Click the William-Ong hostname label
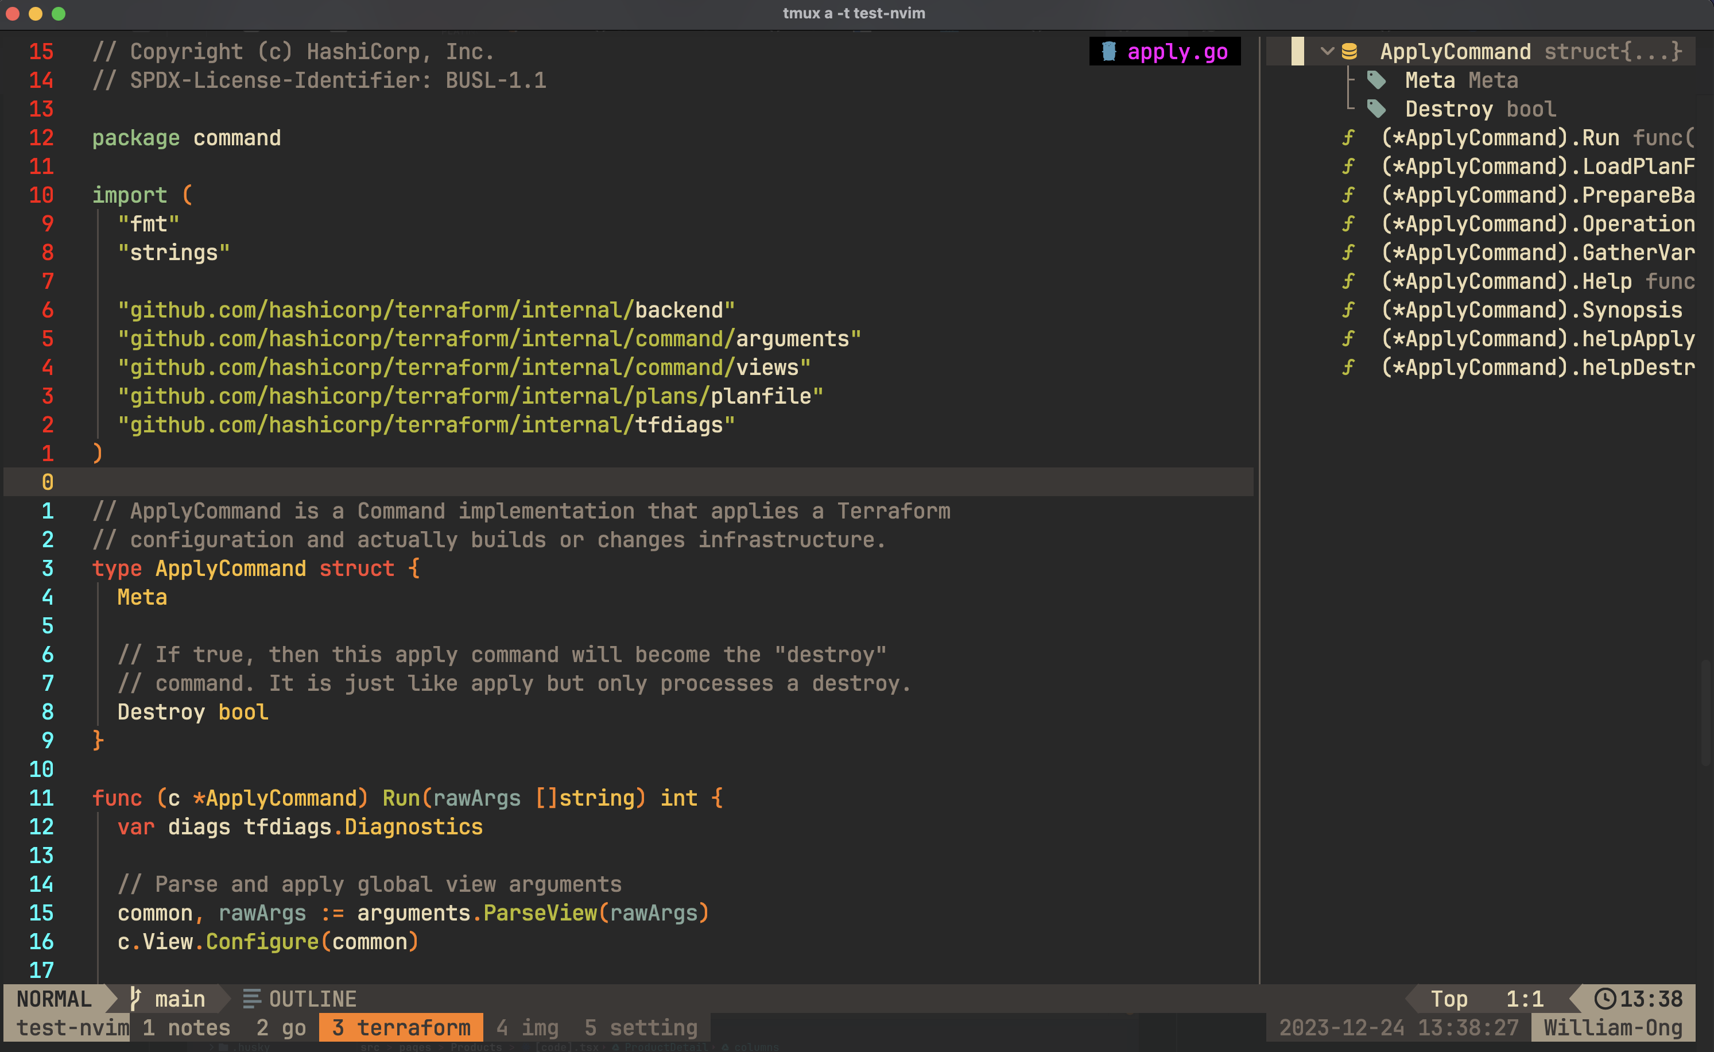 coord(1613,1028)
